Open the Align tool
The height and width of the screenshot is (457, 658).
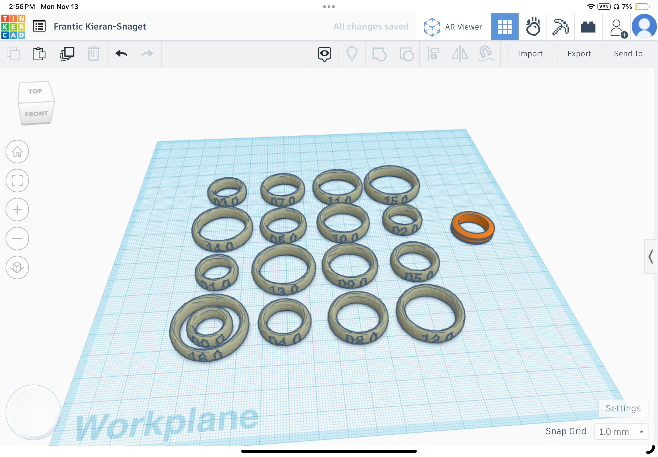click(x=433, y=53)
